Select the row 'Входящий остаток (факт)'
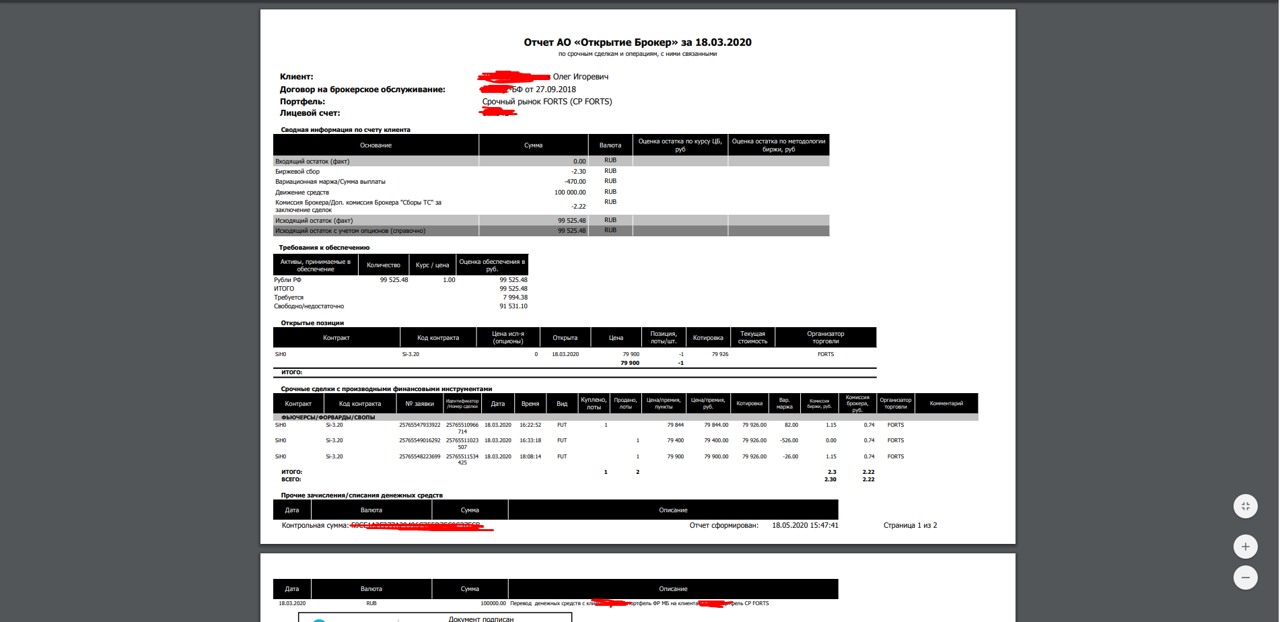Image resolution: width=1280 pixels, height=622 pixels. [x=551, y=162]
